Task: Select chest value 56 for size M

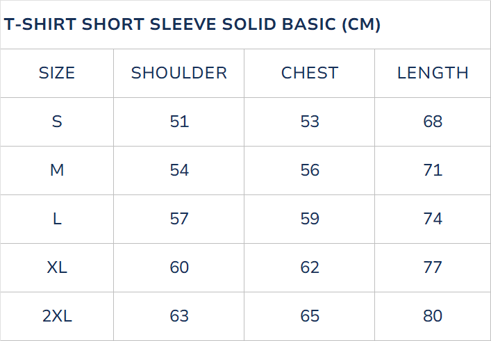Action: coord(310,170)
